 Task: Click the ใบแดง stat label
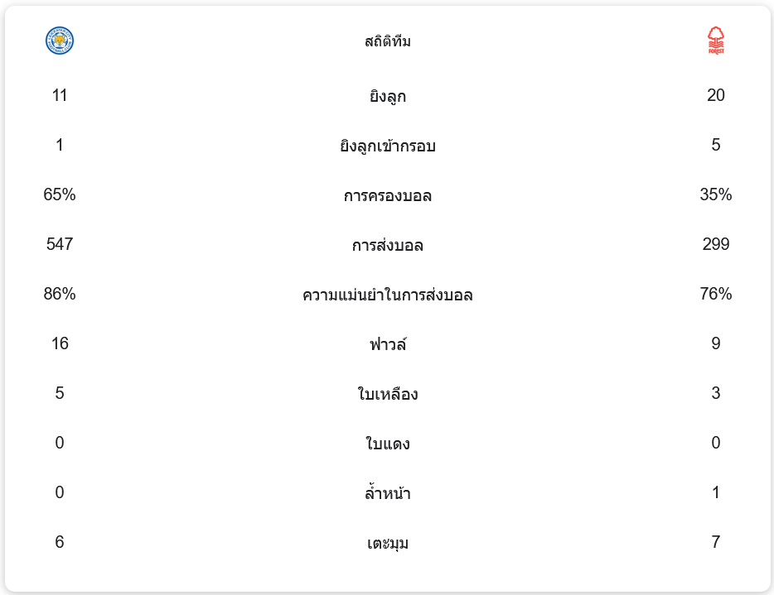point(388,444)
